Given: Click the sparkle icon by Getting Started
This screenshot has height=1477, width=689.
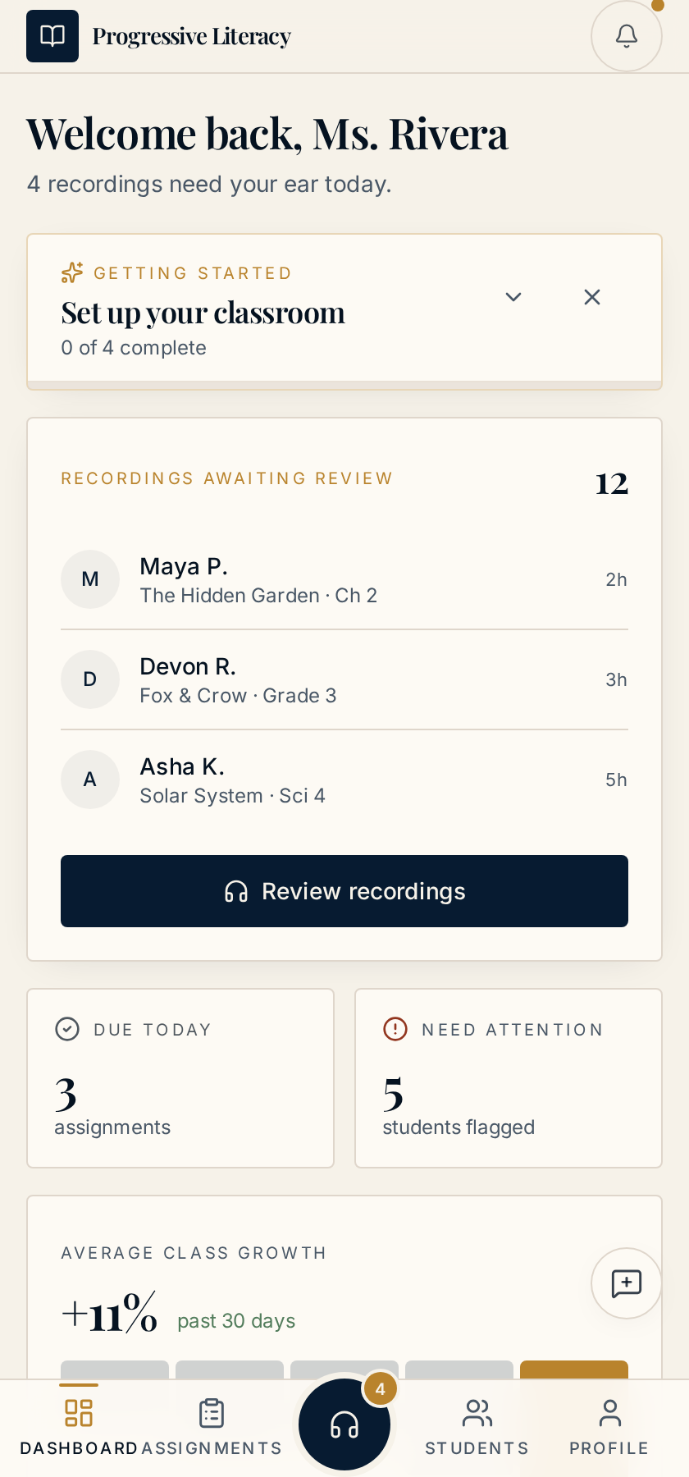Looking at the screenshot, I should pos(72,272).
